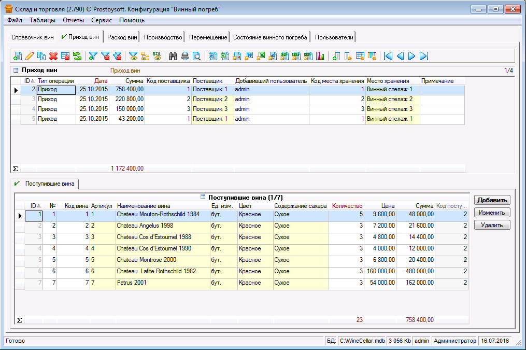
Task: Jump to last record arrow
Action: (423, 56)
